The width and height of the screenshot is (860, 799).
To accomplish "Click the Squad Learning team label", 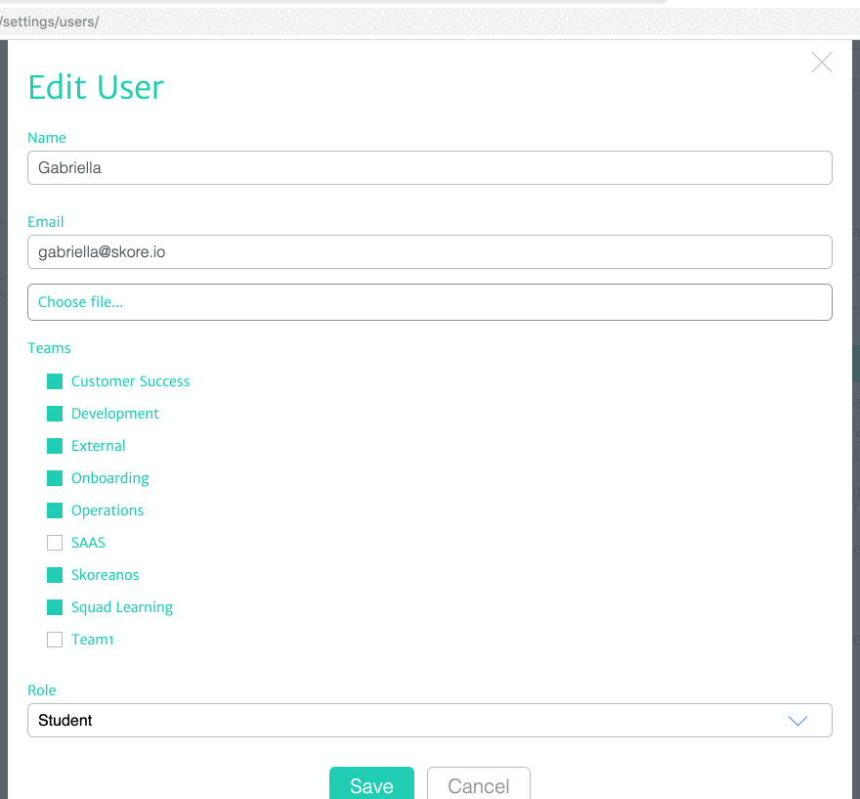I will pos(122,607).
